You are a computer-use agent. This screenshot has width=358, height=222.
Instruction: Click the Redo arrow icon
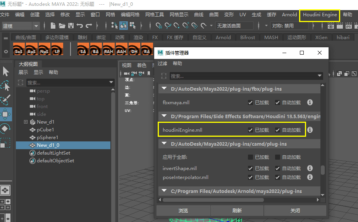(x=89, y=26)
